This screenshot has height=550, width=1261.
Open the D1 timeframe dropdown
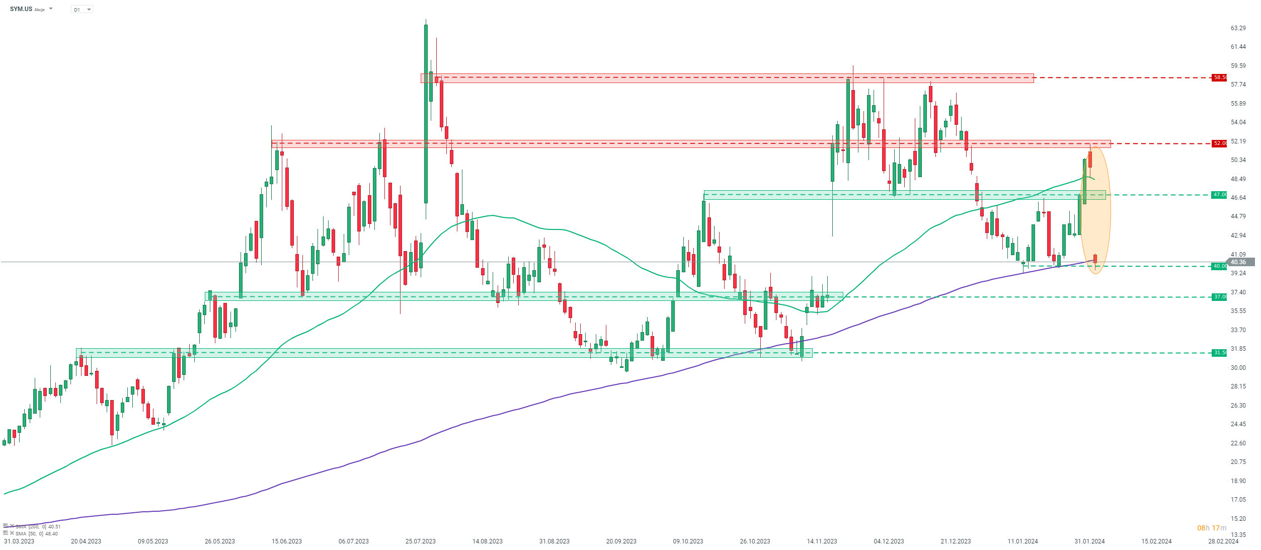coord(82,10)
